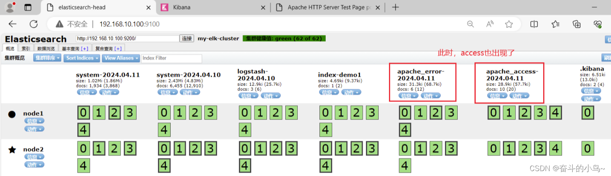The image size is (611, 176).
Task: Open browser essentials heart icon
Action: click(598, 24)
